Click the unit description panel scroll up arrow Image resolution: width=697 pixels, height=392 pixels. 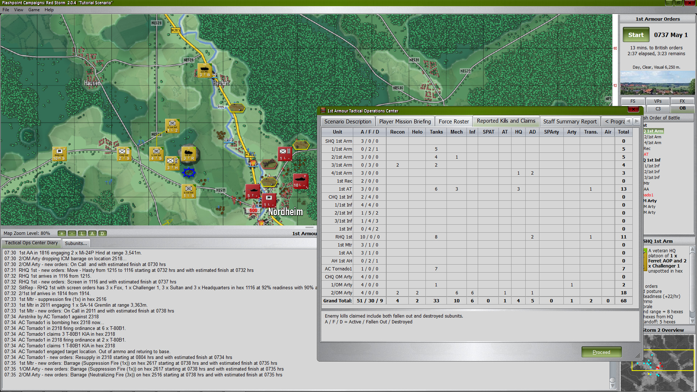click(x=692, y=249)
